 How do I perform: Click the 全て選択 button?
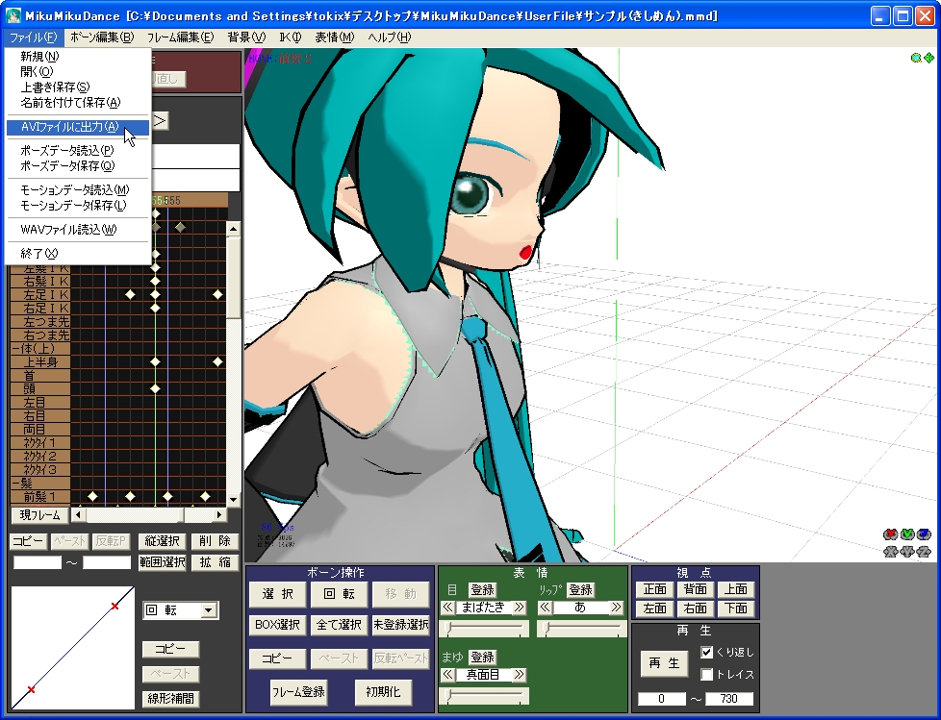tap(339, 625)
